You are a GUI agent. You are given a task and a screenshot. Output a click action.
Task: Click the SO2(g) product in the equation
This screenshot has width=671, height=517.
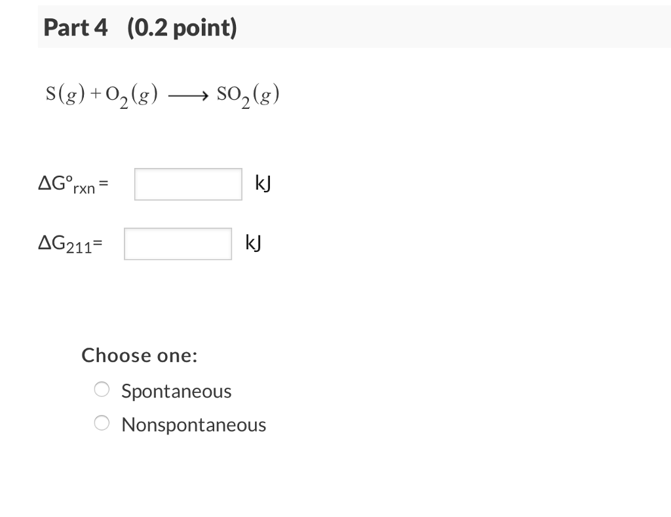pyautogui.click(x=247, y=94)
